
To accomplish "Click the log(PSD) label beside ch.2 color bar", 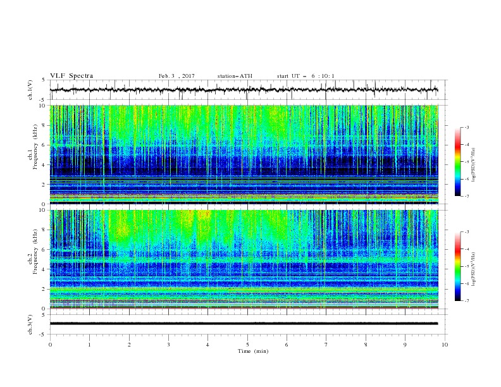I will (x=473, y=269).
